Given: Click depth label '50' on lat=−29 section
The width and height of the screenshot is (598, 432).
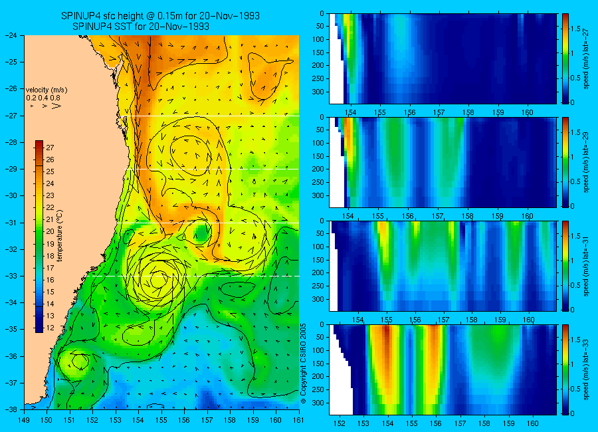Looking at the screenshot, I should pos(320,130).
